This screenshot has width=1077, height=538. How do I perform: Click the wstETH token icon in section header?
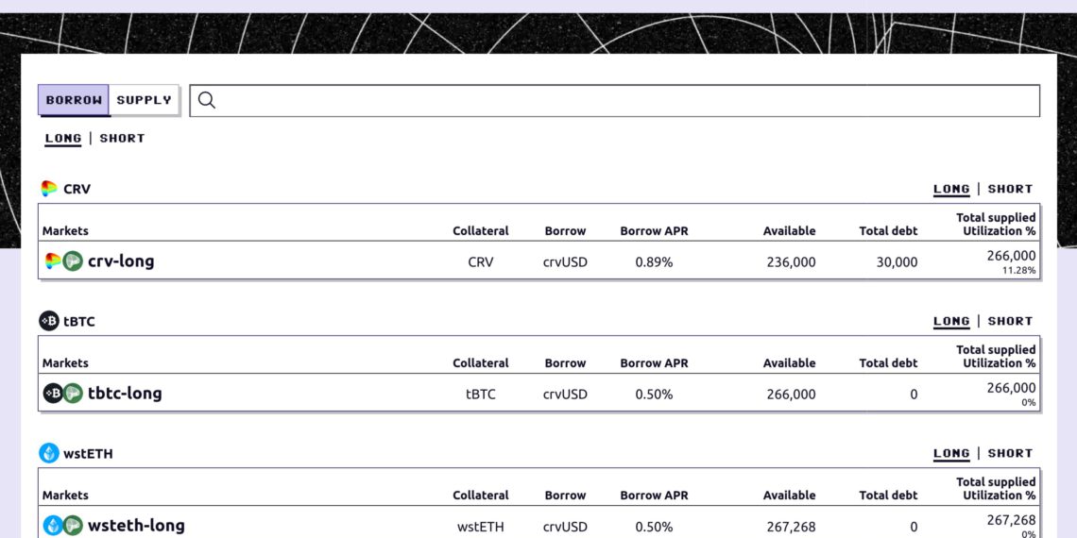(x=49, y=454)
